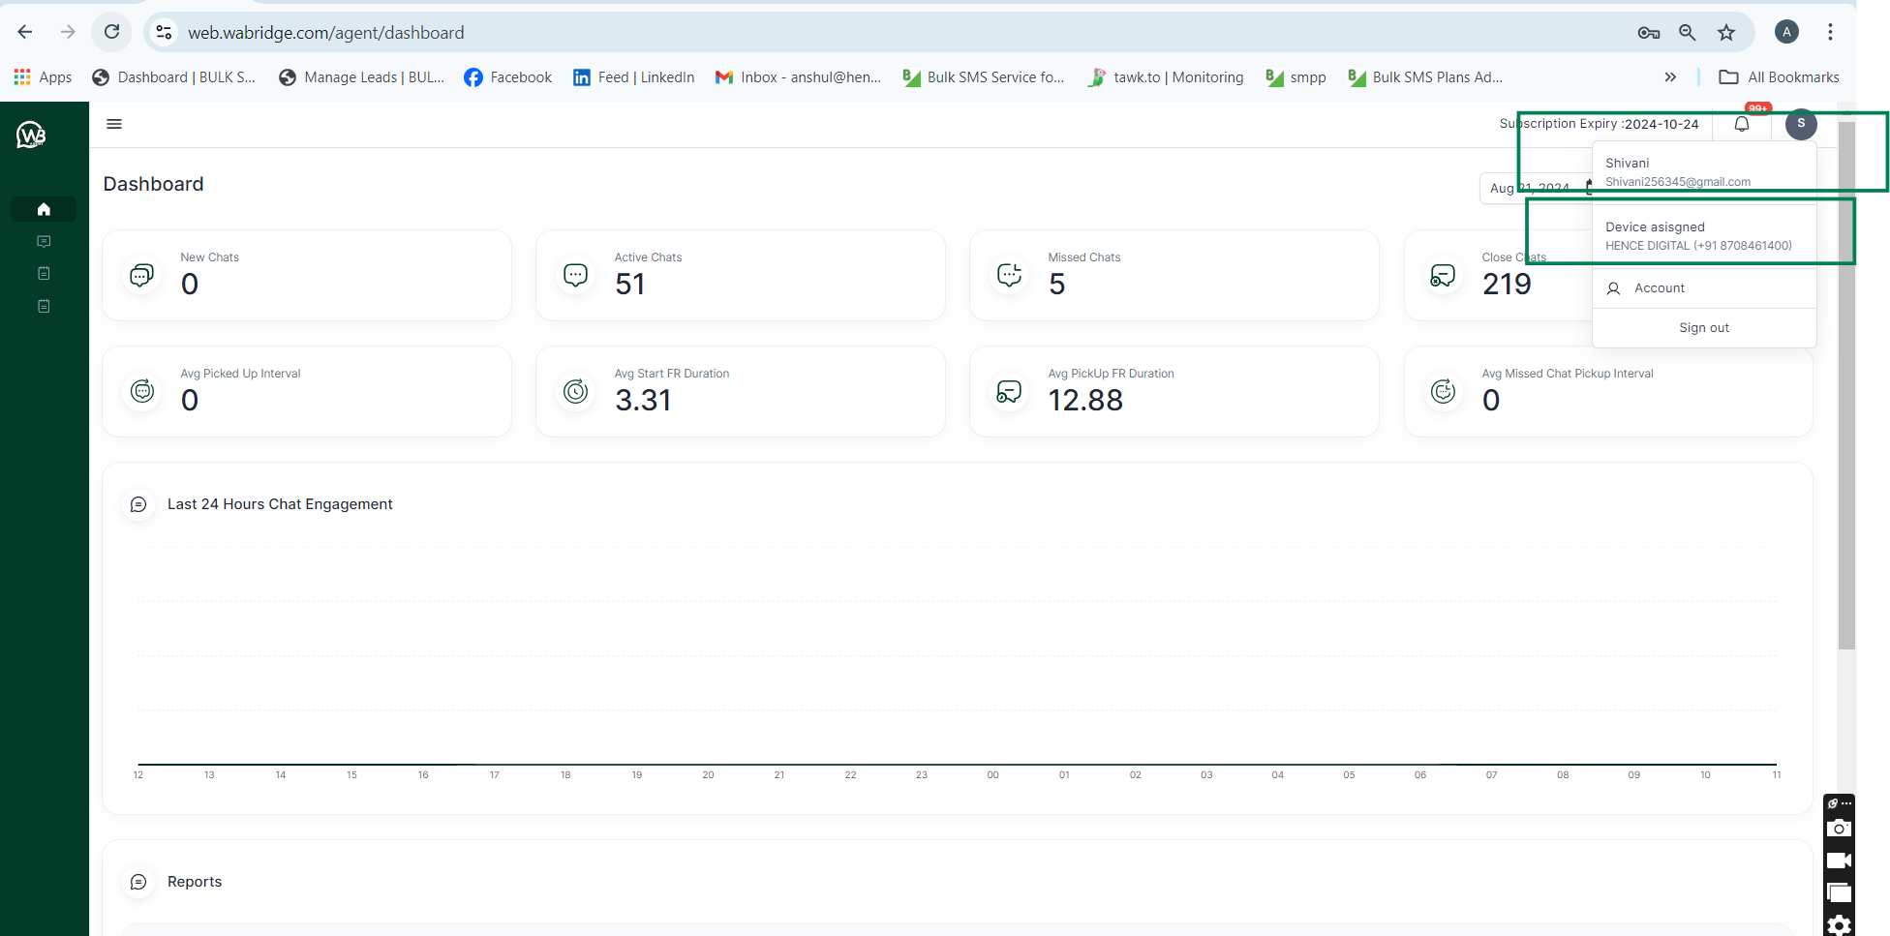This screenshot has height=936, width=1890.
Task: Open Chrome three-dot menu
Action: click(x=1830, y=32)
